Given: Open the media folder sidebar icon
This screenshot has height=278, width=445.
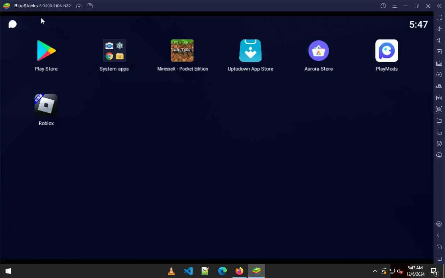Looking at the screenshot, I should click(x=439, y=121).
